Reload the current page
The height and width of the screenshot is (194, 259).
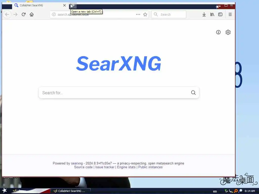pyautogui.click(x=24, y=14)
